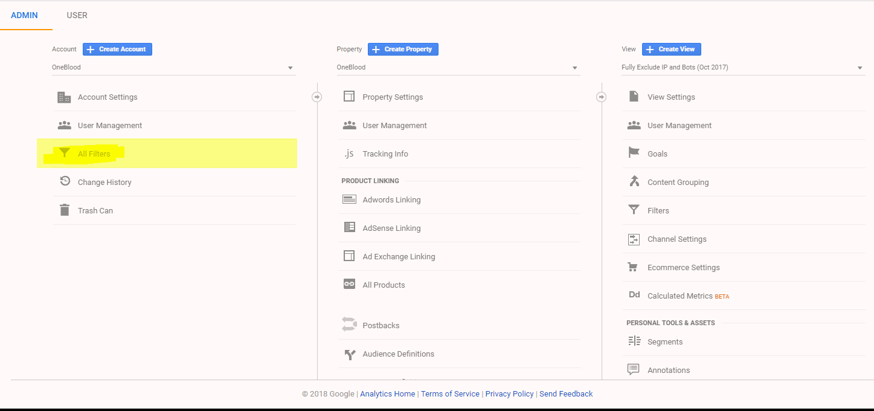Click the Account Settings building icon
Screen dimensions: 874x411
tap(64, 97)
